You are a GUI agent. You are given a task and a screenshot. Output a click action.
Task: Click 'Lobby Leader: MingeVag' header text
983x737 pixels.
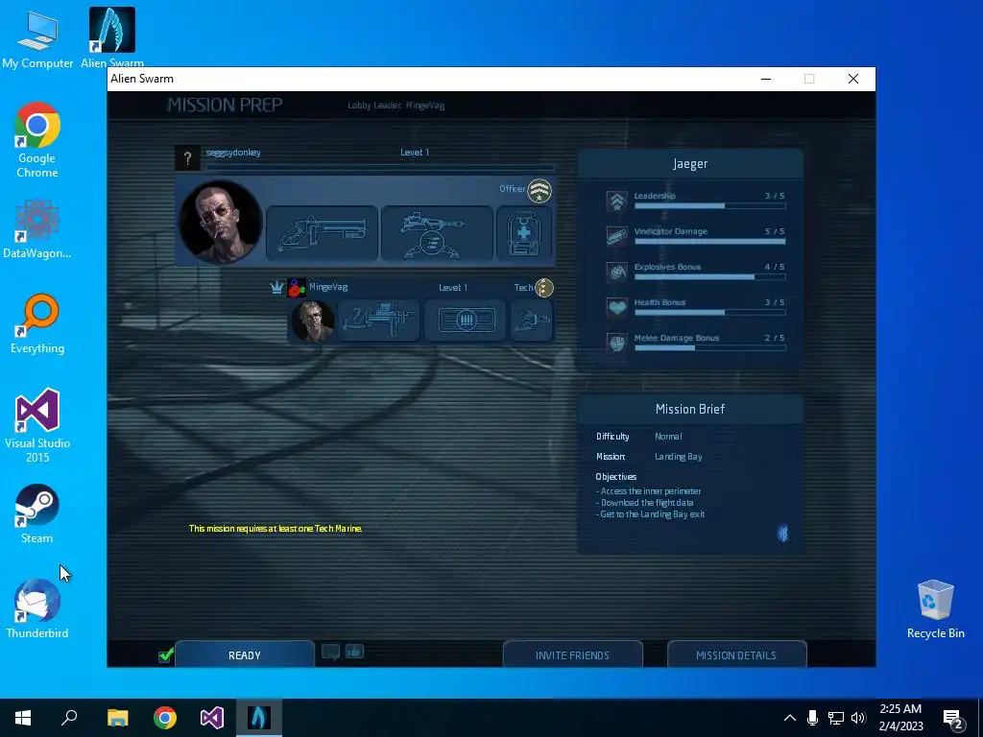(396, 106)
